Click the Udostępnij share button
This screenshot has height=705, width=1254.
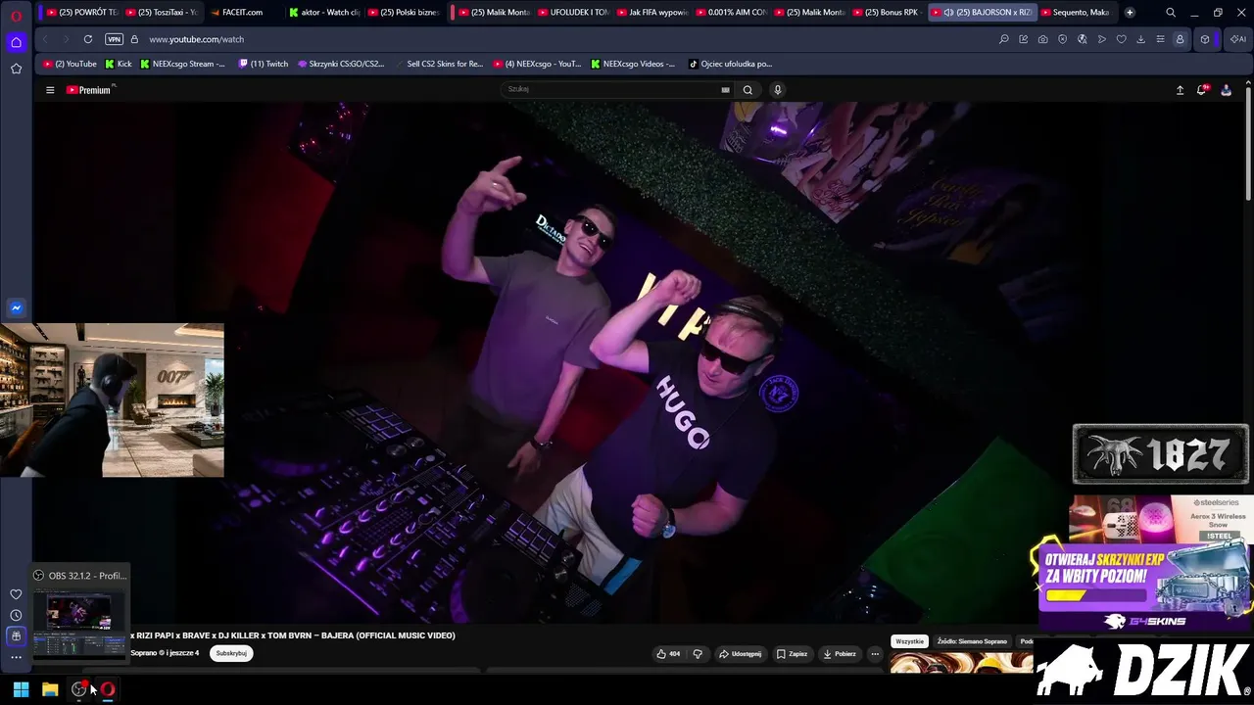click(740, 654)
